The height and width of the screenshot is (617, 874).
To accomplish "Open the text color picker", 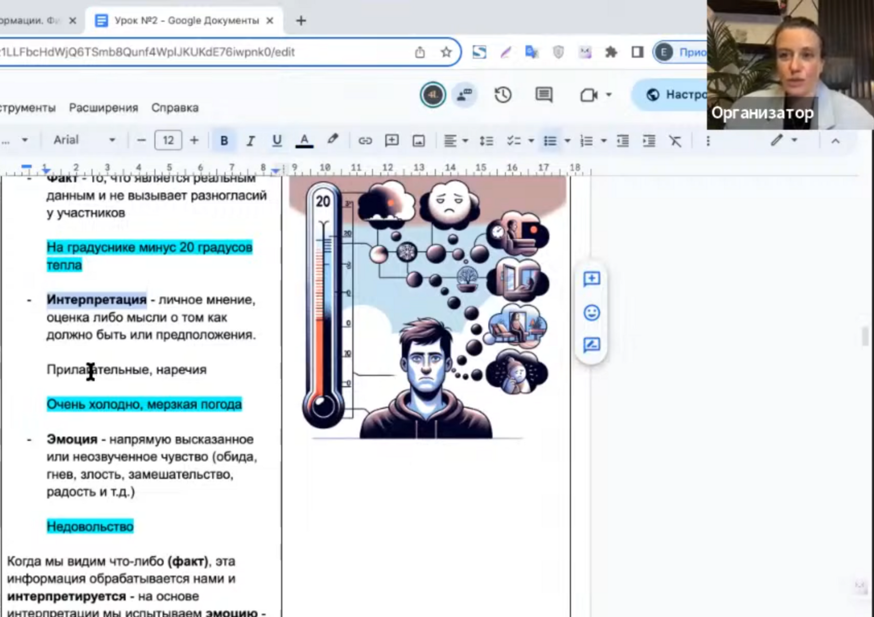I will click(304, 141).
